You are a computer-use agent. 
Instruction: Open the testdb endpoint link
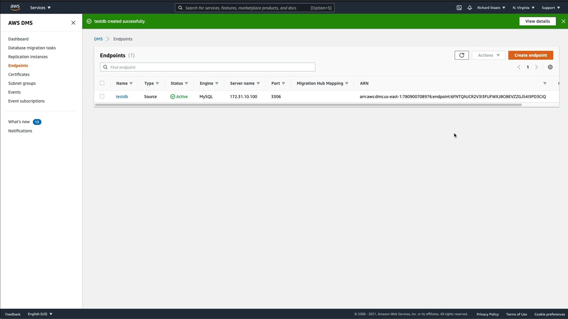(122, 97)
